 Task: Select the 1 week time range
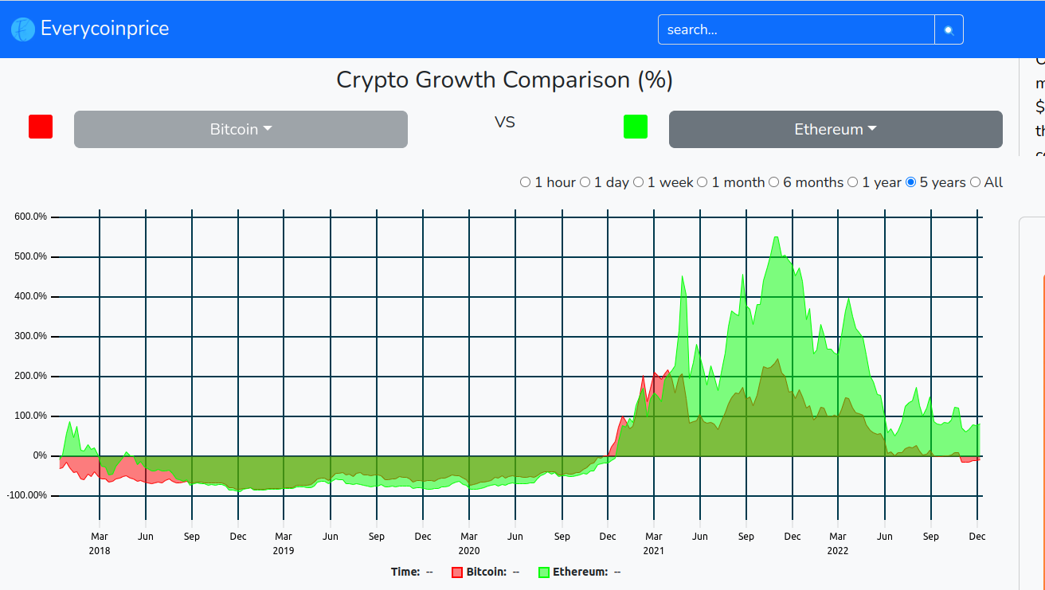pyautogui.click(x=638, y=182)
